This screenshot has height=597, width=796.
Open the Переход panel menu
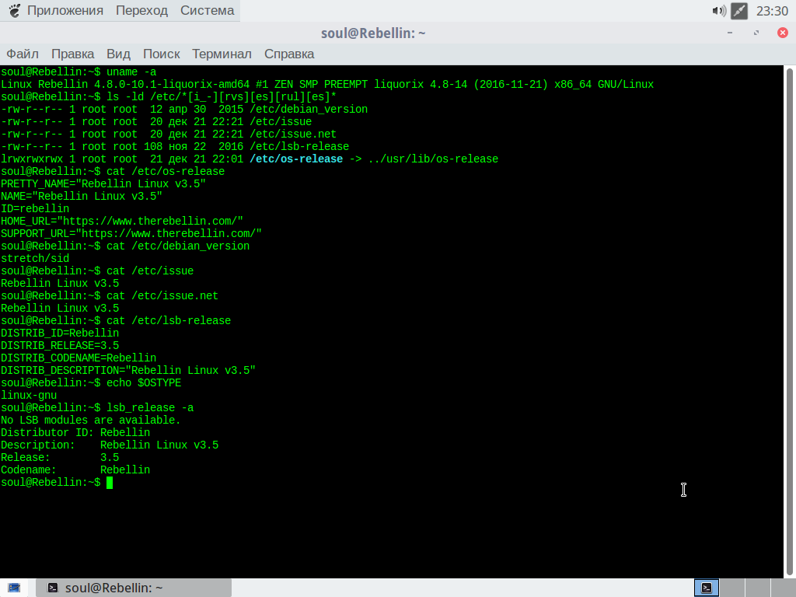(141, 10)
